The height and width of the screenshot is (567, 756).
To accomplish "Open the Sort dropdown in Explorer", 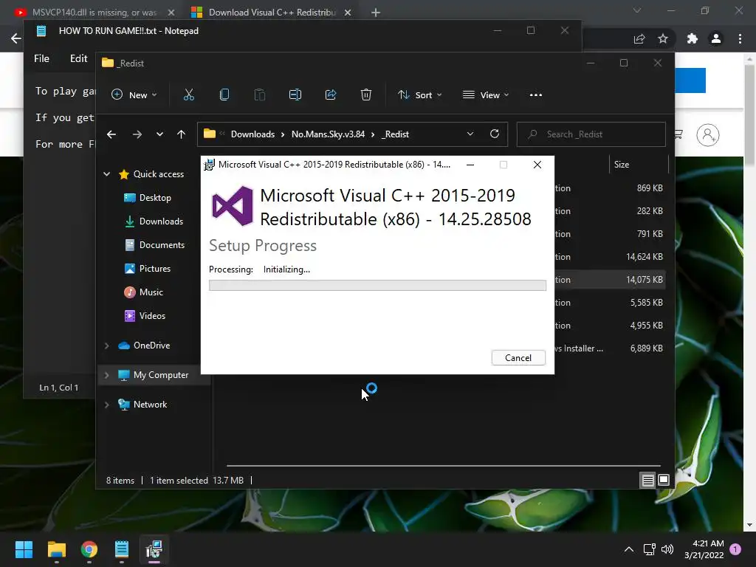I will (419, 95).
